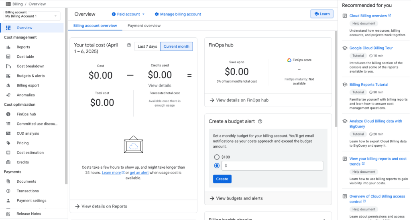This screenshot has height=220, width=411.
Task: Open Billing Reports Tutorial link
Action: [369, 85]
